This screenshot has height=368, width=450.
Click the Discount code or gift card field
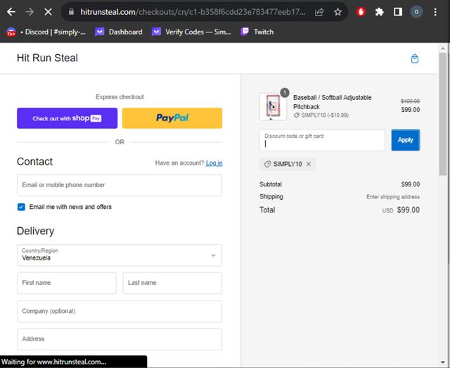point(322,140)
